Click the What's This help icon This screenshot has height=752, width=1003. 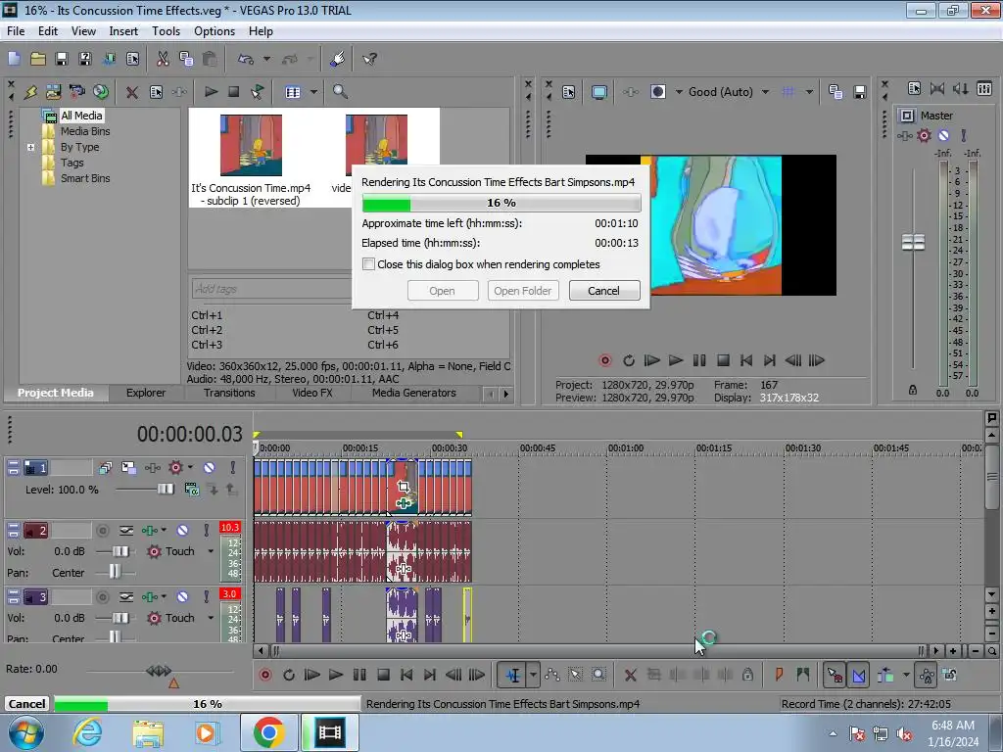tap(369, 59)
